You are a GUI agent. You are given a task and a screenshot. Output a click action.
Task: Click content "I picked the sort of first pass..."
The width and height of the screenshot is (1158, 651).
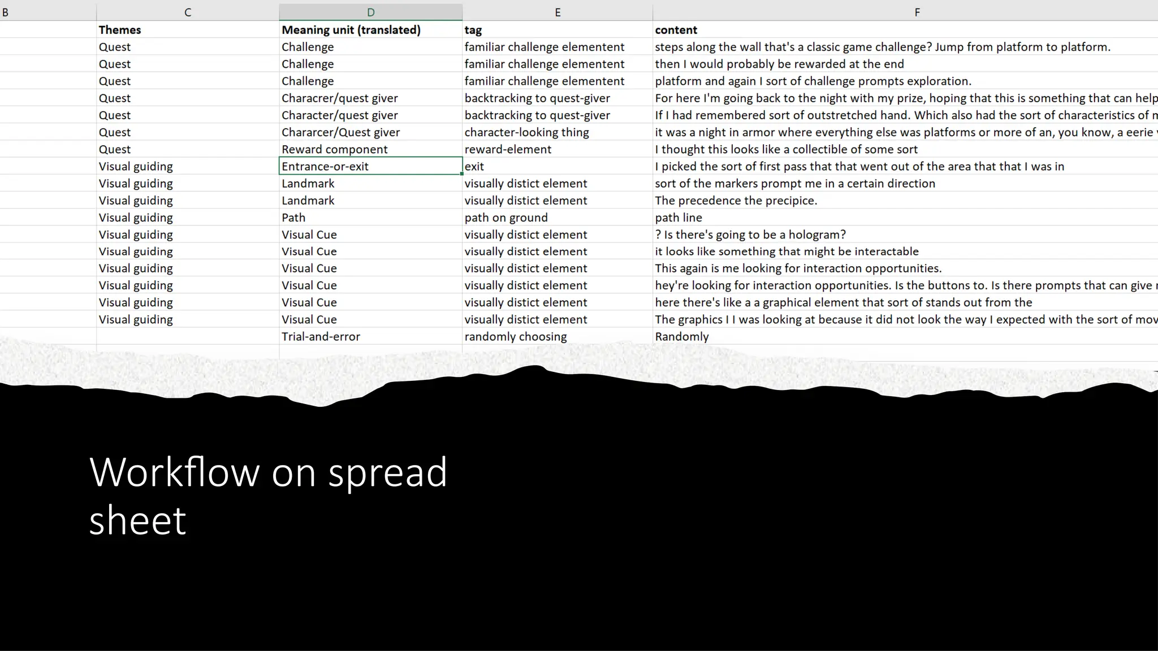pyautogui.click(x=905, y=166)
